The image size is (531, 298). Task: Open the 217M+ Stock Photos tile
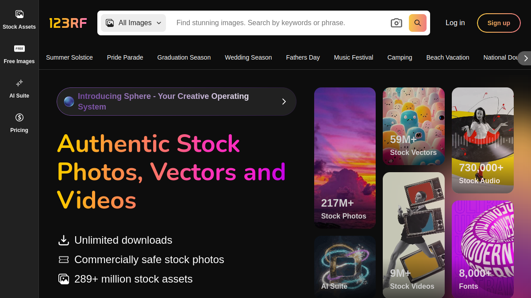pyautogui.click(x=345, y=158)
